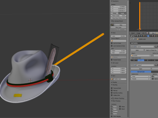Click the Lens value field
The image size is (158, 118).
click(x=118, y=36)
